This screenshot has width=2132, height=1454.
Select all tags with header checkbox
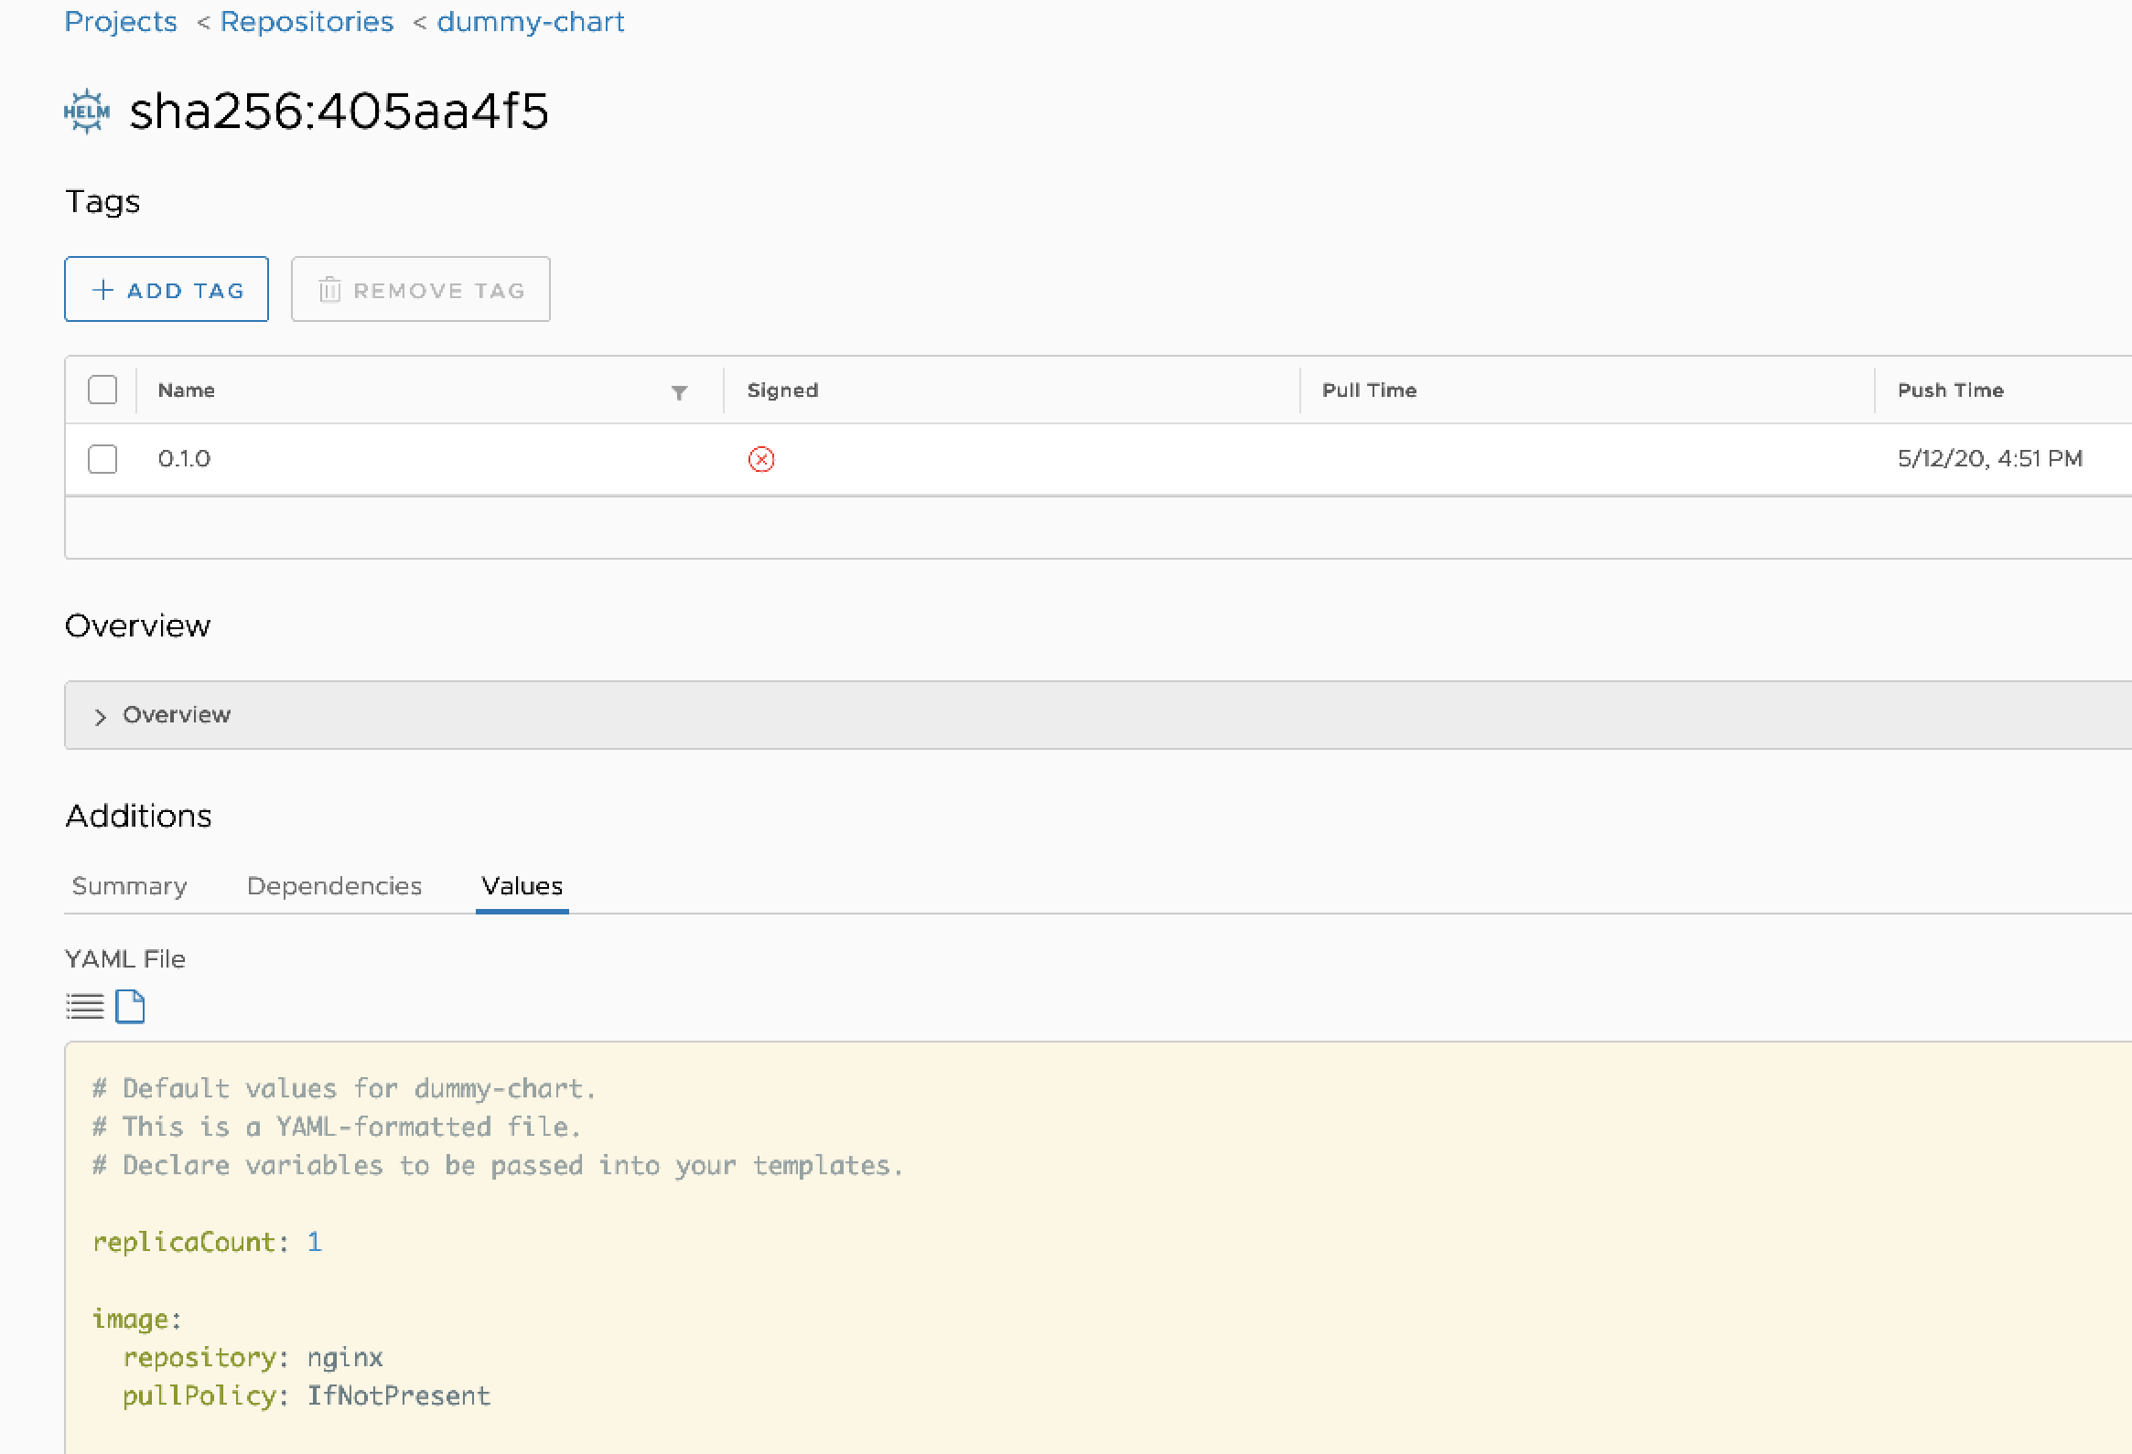click(102, 390)
